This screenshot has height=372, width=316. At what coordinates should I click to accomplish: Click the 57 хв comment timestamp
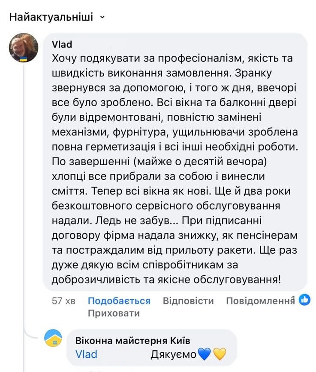click(63, 301)
